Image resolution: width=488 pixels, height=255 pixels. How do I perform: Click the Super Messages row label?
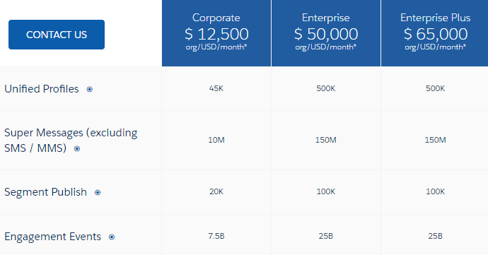(71, 141)
